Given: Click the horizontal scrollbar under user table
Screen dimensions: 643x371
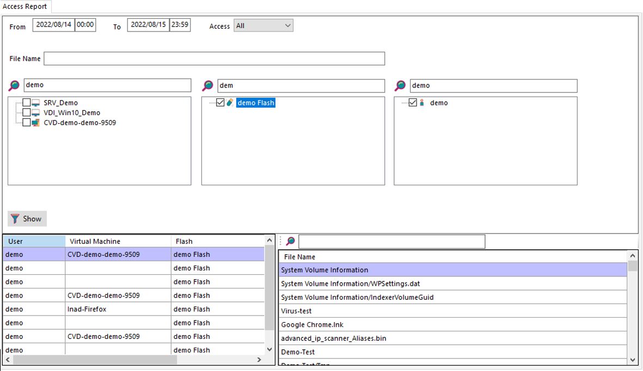Looking at the screenshot, I should (95, 360).
